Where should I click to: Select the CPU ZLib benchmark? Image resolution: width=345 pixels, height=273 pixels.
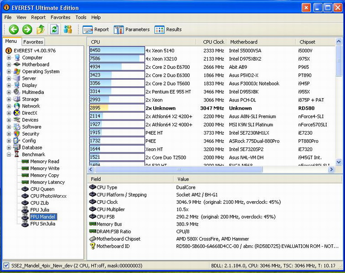click(39, 203)
